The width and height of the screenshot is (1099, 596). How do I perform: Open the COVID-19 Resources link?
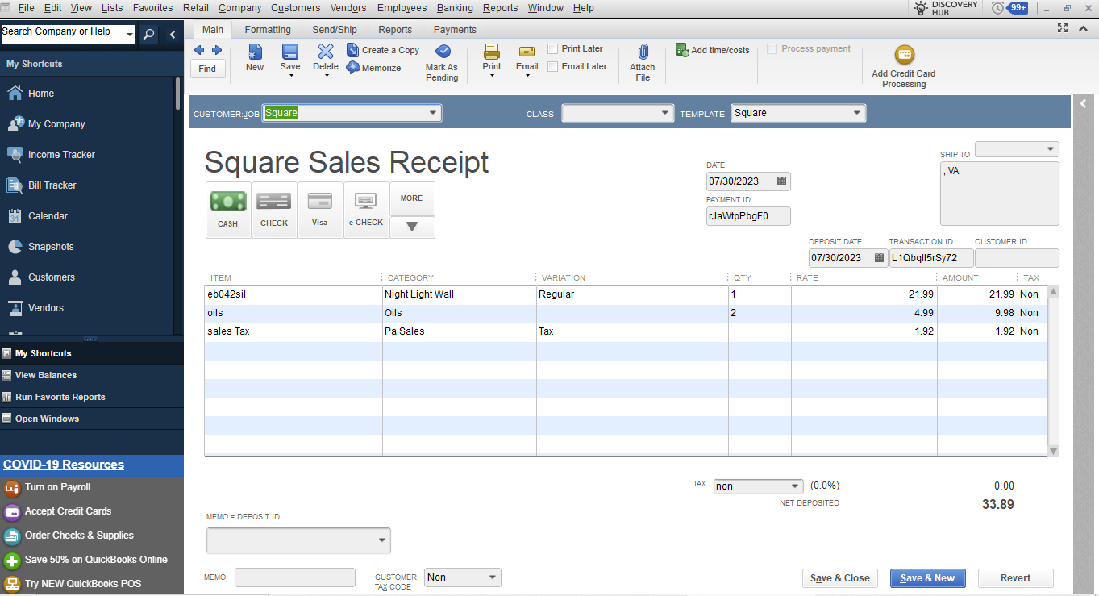tap(64, 465)
